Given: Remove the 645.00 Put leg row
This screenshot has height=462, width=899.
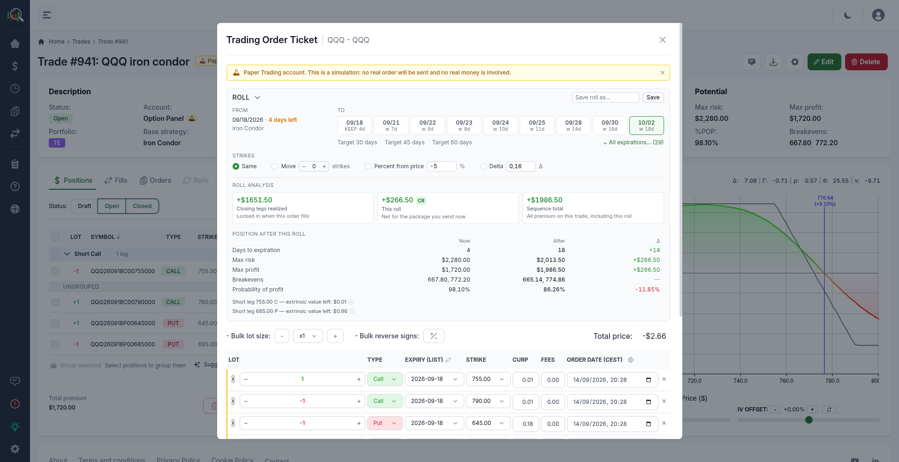Looking at the screenshot, I should tap(664, 423).
